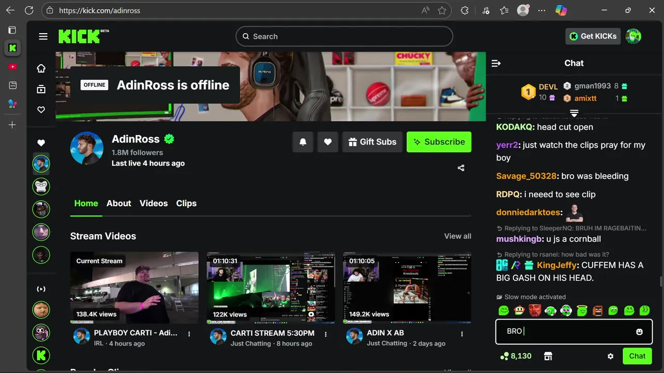The width and height of the screenshot is (664, 373).
Task: Click View all stream videos
Action: click(x=458, y=236)
